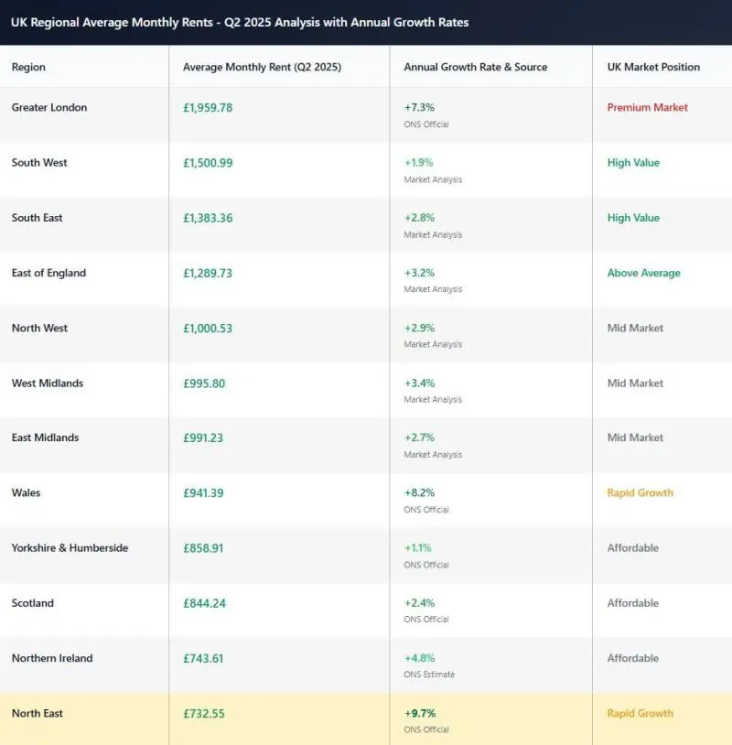Click the £1,383.36 South East rent

(x=208, y=218)
